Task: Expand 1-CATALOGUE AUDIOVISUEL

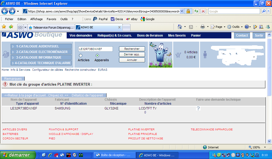Action: 41,46
